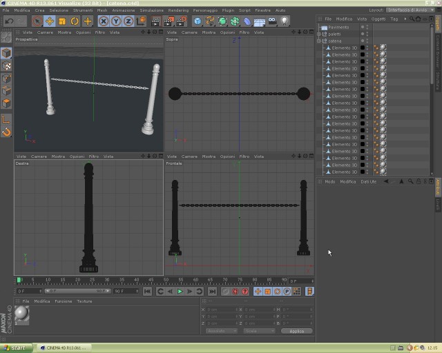Toggle visibility dots of Pavimento object

tap(365, 28)
